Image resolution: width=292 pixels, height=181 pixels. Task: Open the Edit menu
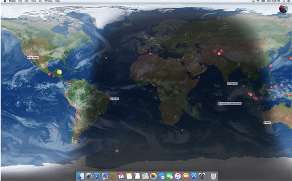pos(27,1)
